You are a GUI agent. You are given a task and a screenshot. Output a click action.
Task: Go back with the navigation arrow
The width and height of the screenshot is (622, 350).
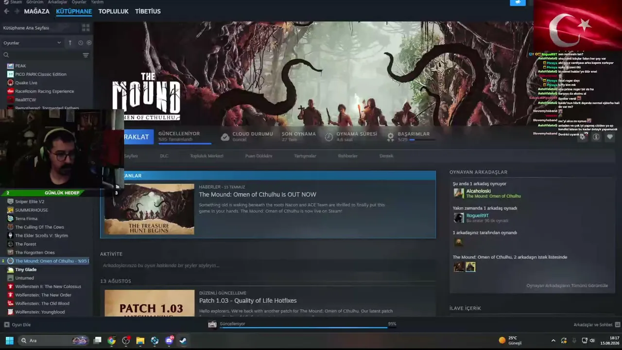(x=6, y=11)
